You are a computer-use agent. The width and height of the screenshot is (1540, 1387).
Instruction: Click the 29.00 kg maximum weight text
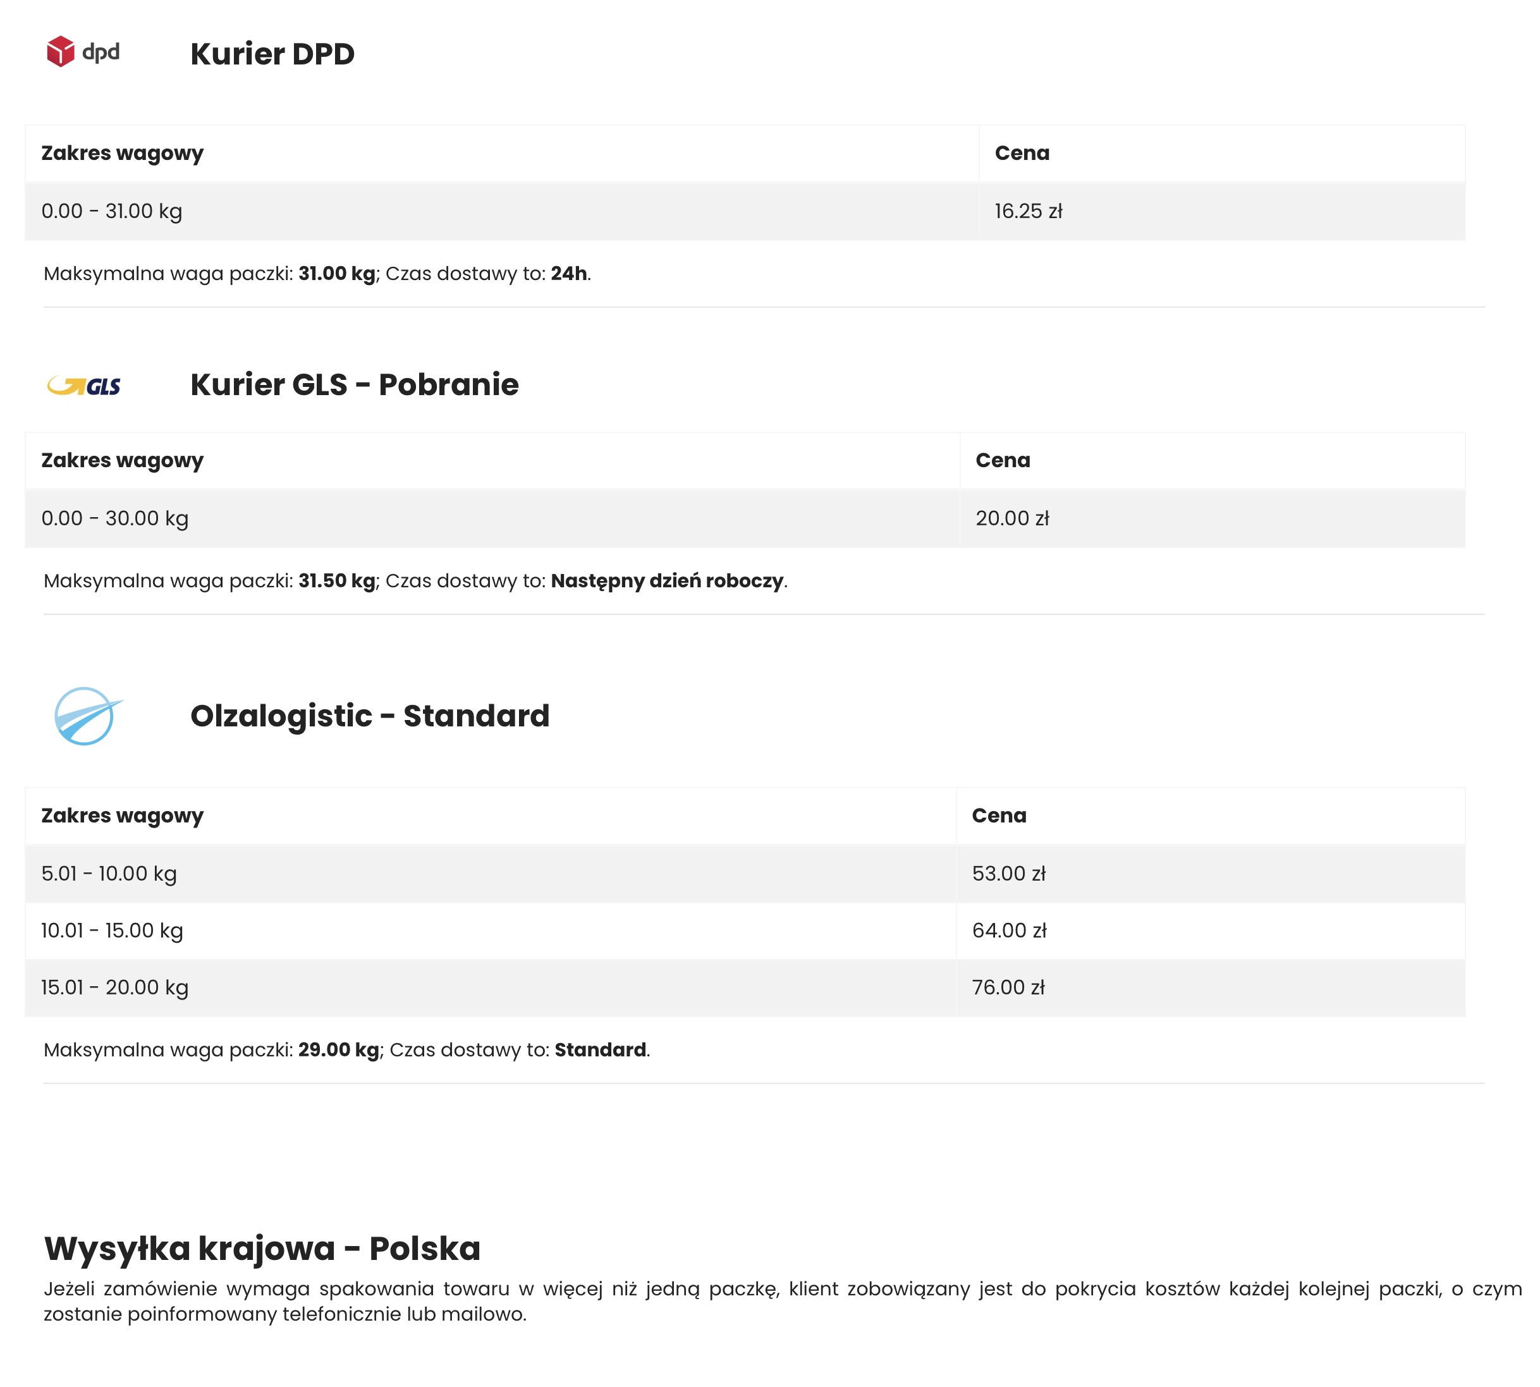click(338, 1049)
